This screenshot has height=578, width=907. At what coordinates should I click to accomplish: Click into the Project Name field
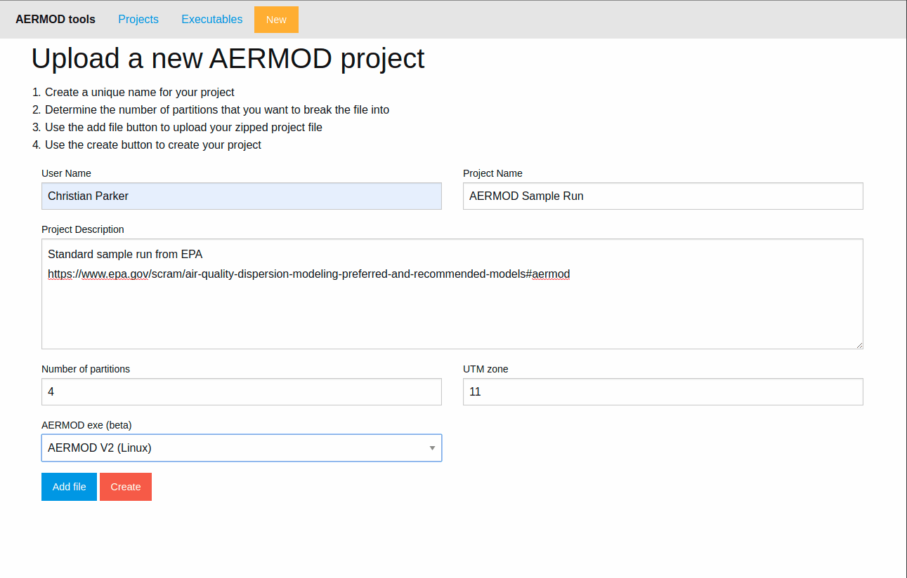coord(663,196)
